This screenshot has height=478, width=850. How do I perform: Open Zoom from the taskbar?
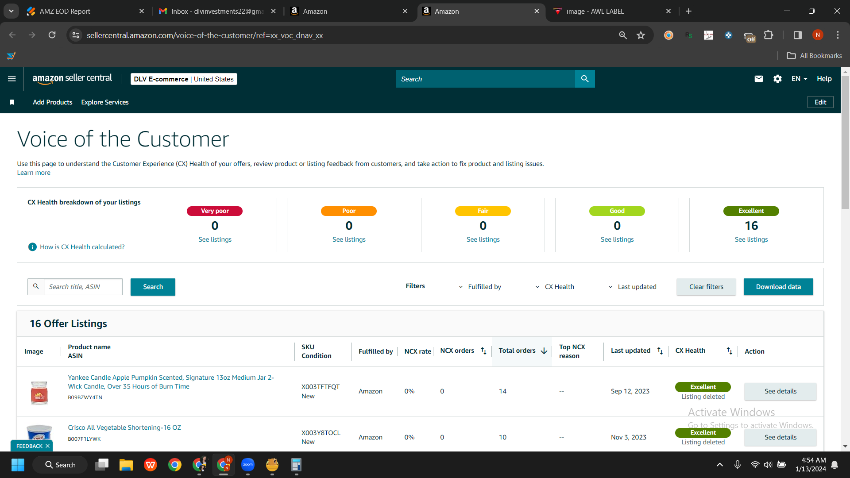(x=248, y=465)
